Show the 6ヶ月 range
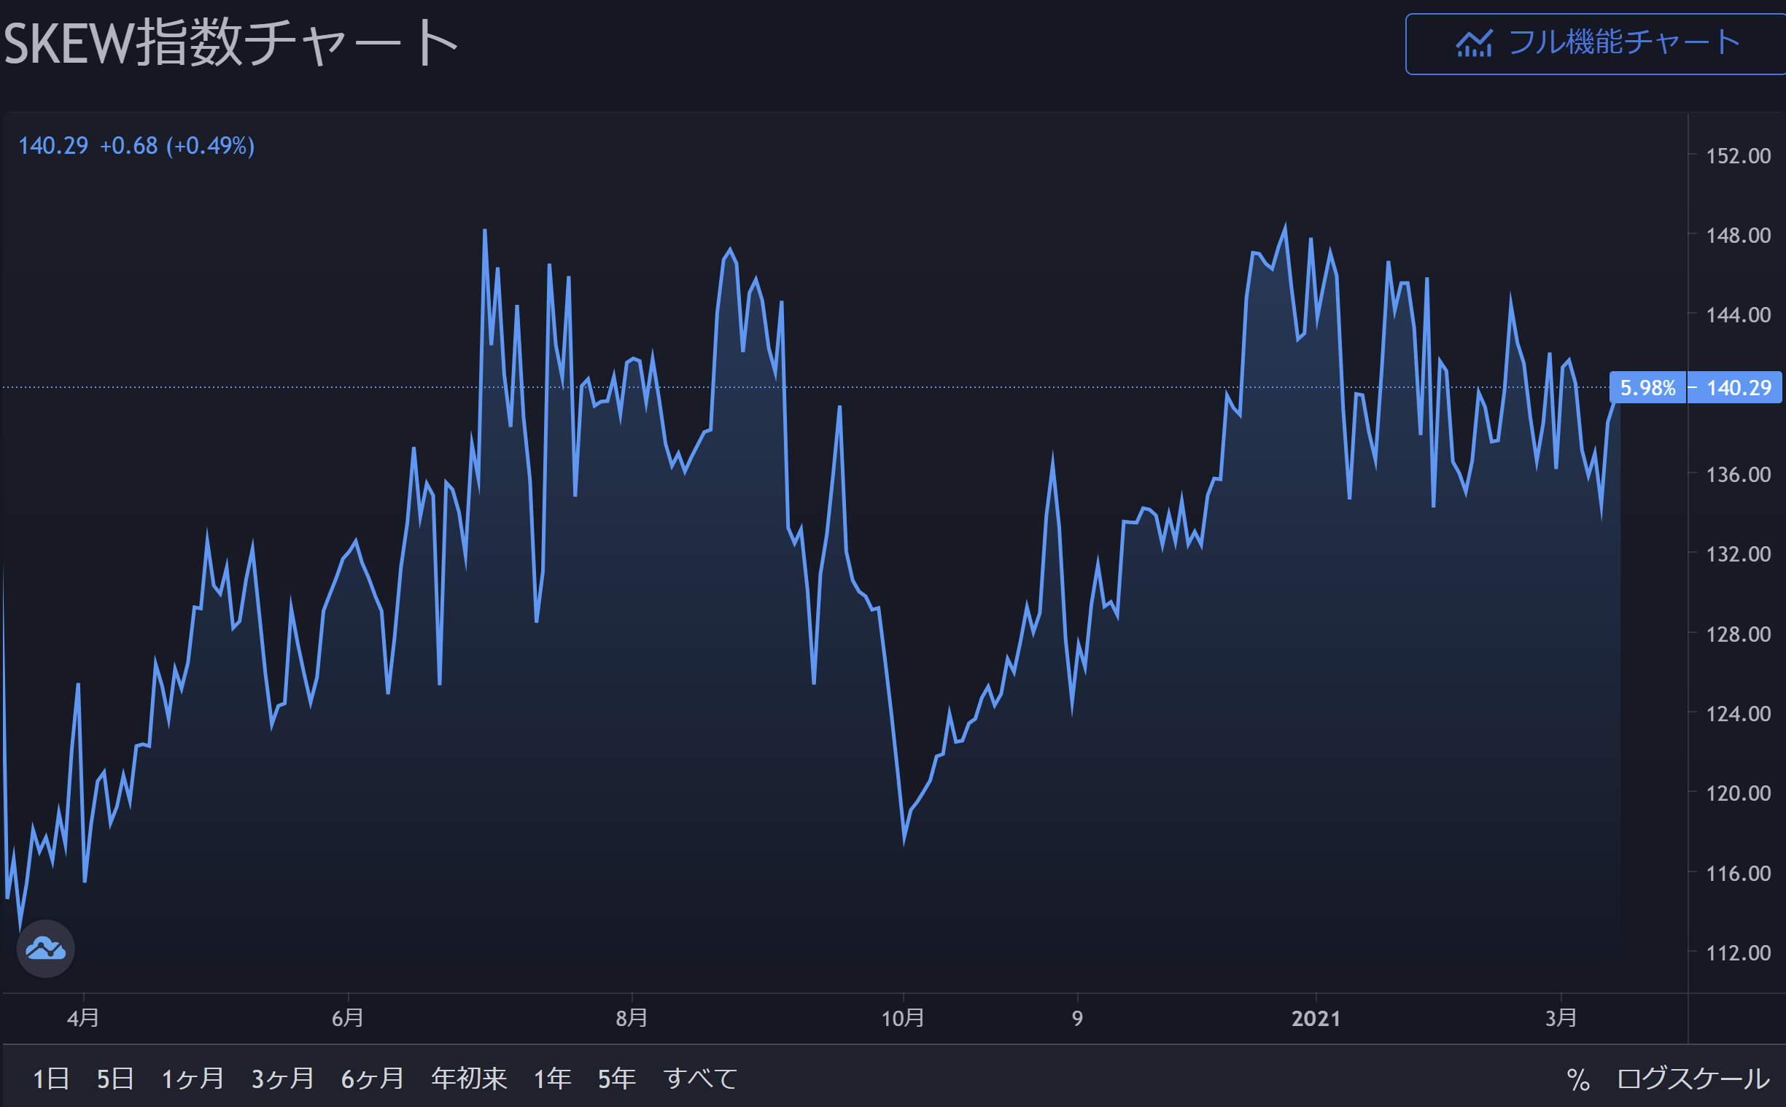 pos(373,1079)
